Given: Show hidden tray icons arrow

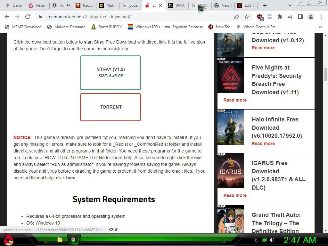Looking at the screenshot, I should [x=256, y=240].
